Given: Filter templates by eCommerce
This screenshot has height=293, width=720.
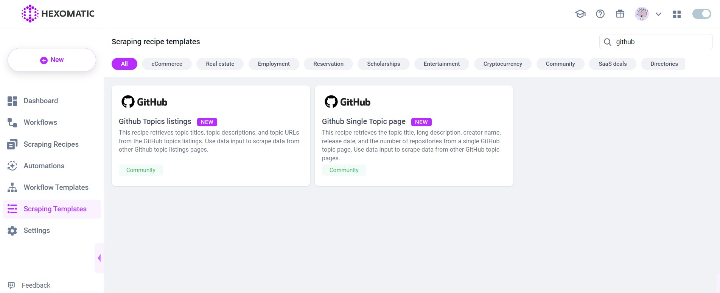Looking at the screenshot, I should click(167, 64).
